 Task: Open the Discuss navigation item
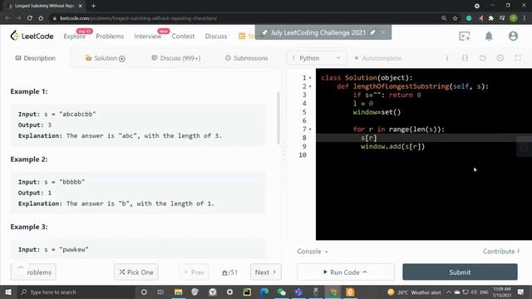click(x=216, y=37)
